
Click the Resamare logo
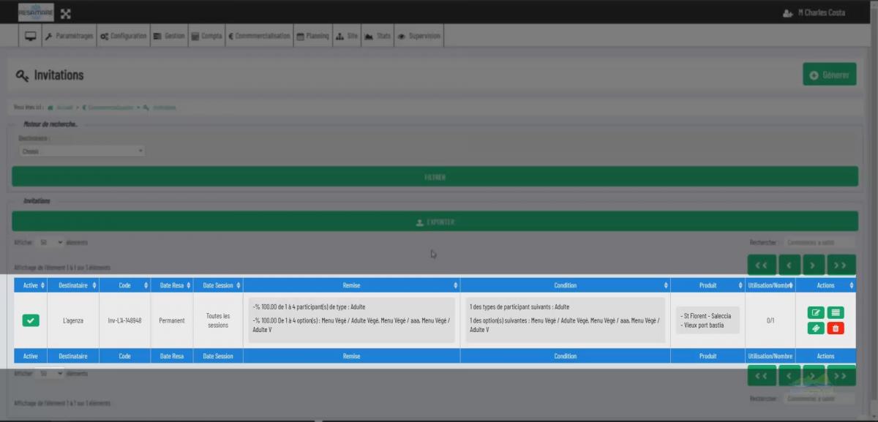point(36,12)
